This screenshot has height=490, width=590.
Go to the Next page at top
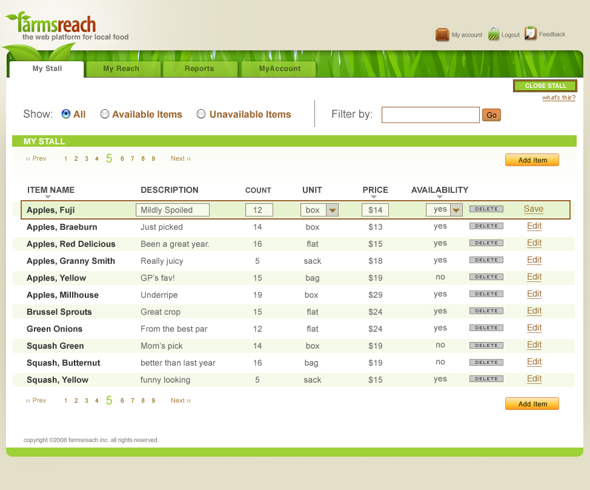point(181,159)
